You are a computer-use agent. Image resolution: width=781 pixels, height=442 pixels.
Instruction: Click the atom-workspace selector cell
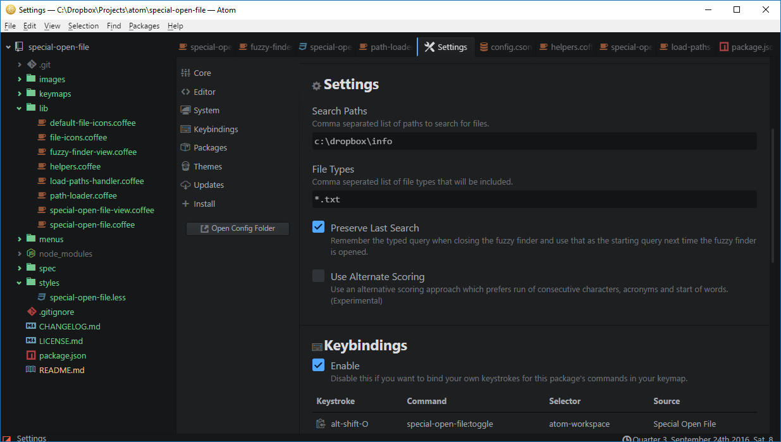pos(579,424)
